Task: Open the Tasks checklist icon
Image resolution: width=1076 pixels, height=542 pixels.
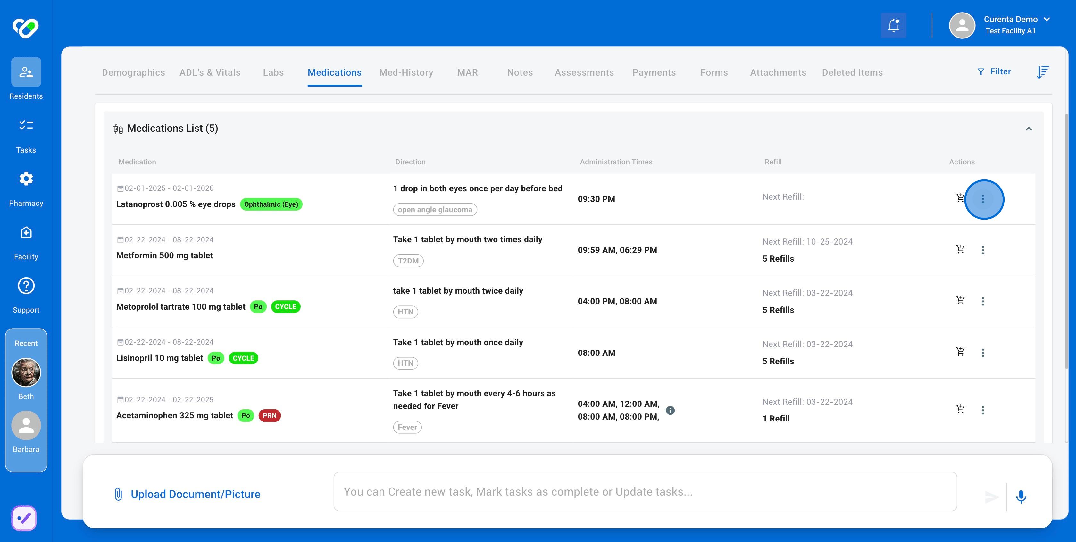Action: (26, 125)
